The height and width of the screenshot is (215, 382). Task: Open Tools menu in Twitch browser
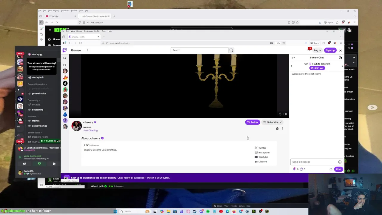(x=104, y=31)
